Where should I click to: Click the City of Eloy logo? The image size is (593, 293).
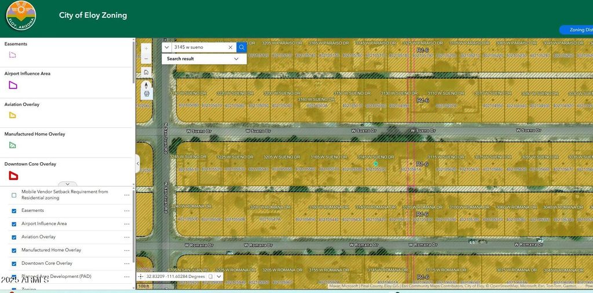pyautogui.click(x=21, y=16)
